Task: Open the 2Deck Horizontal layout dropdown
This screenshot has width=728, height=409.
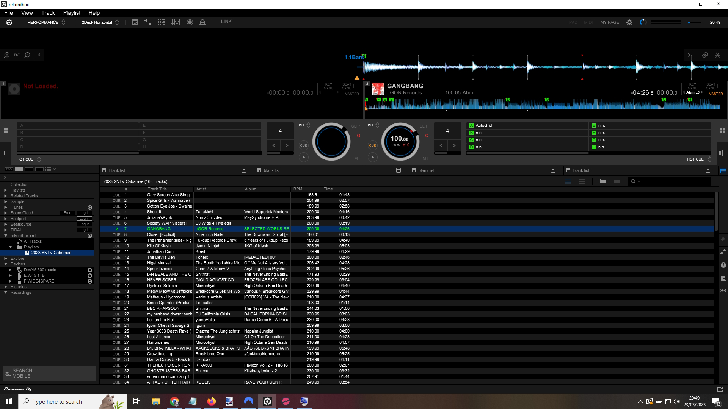Action: tap(100, 22)
